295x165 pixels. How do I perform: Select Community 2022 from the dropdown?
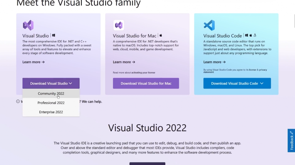point(51,93)
